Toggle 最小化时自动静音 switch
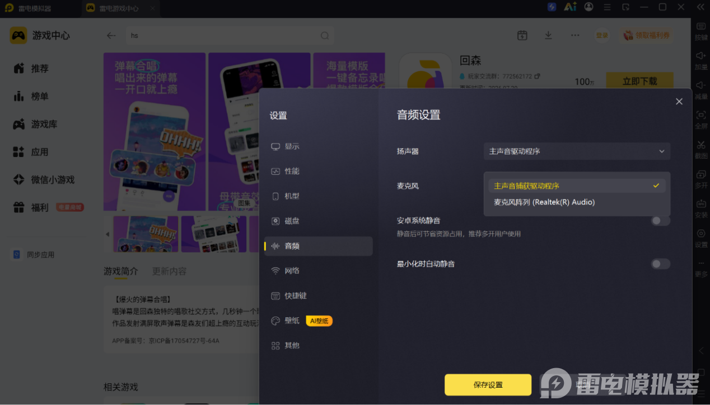The height and width of the screenshot is (405, 710). pos(660,264)
